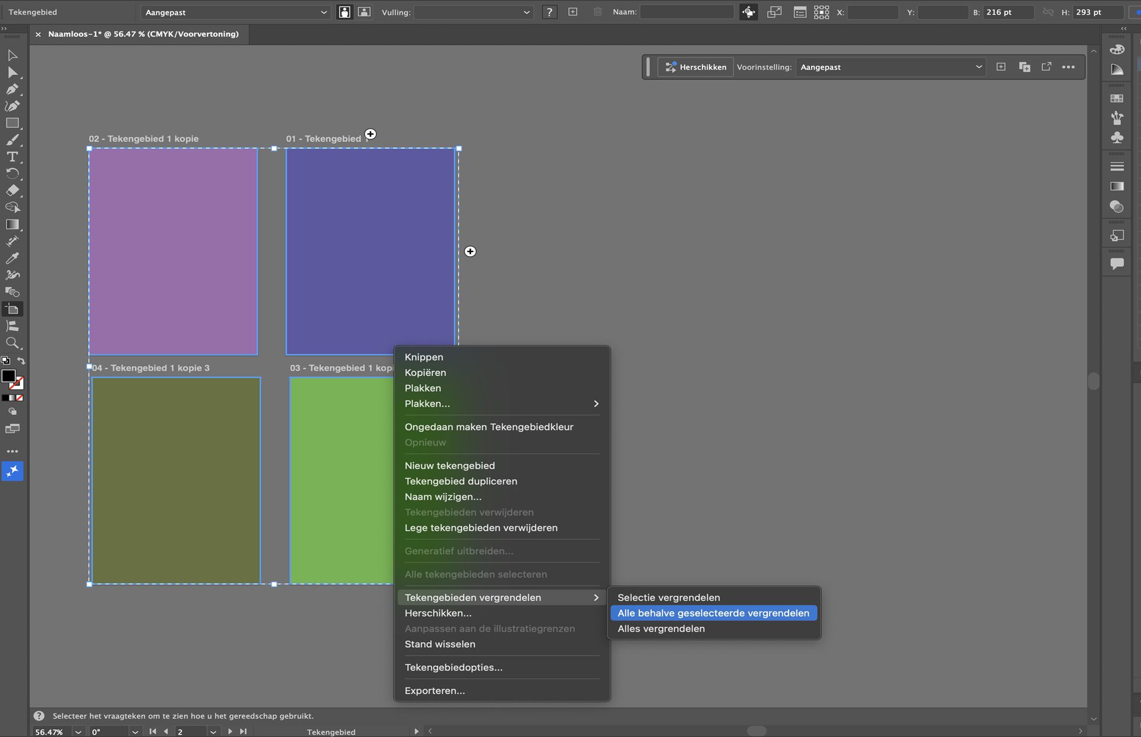The image size is (1141, 737).
Task: Click the Naam input field
Action: pos(686,11)
